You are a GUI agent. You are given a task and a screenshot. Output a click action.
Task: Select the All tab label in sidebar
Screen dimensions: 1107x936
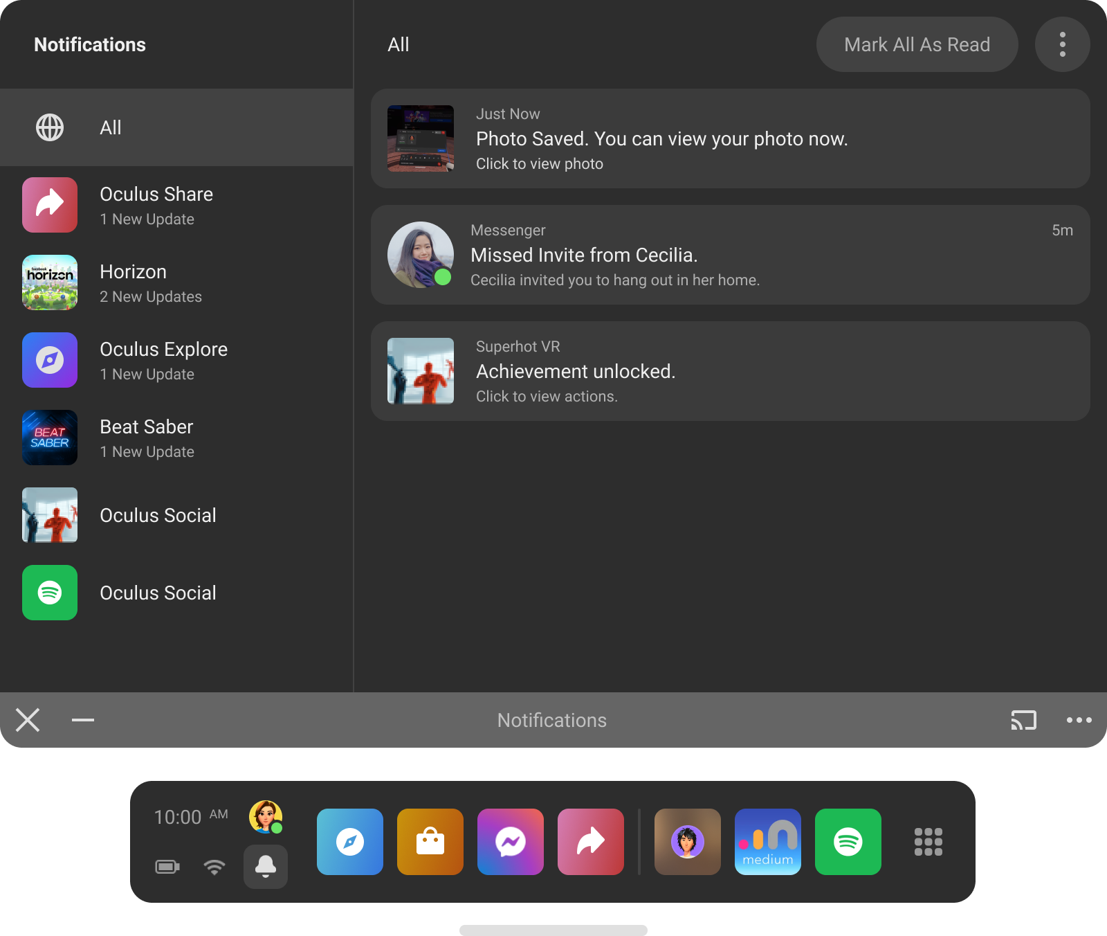[x=111, y=127]
